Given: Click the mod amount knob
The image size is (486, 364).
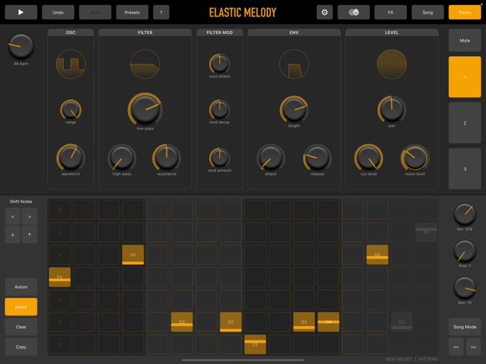Looking at the screenshot, I should coord(219,157).
